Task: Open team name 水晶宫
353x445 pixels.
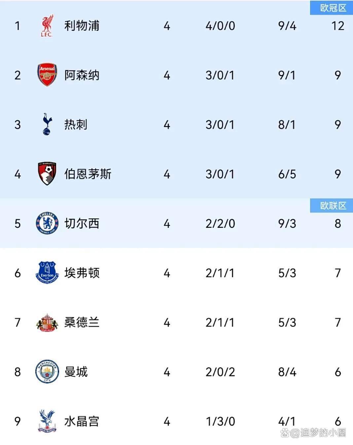Action: pyautogui.click(x=82, y=421)
